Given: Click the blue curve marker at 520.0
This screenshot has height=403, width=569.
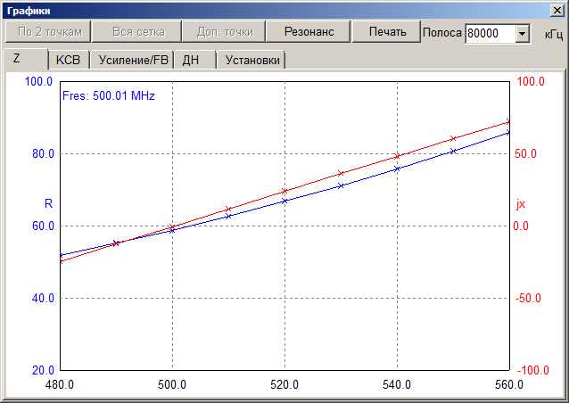Looking at the screenshot, I should tap(284, 201).
